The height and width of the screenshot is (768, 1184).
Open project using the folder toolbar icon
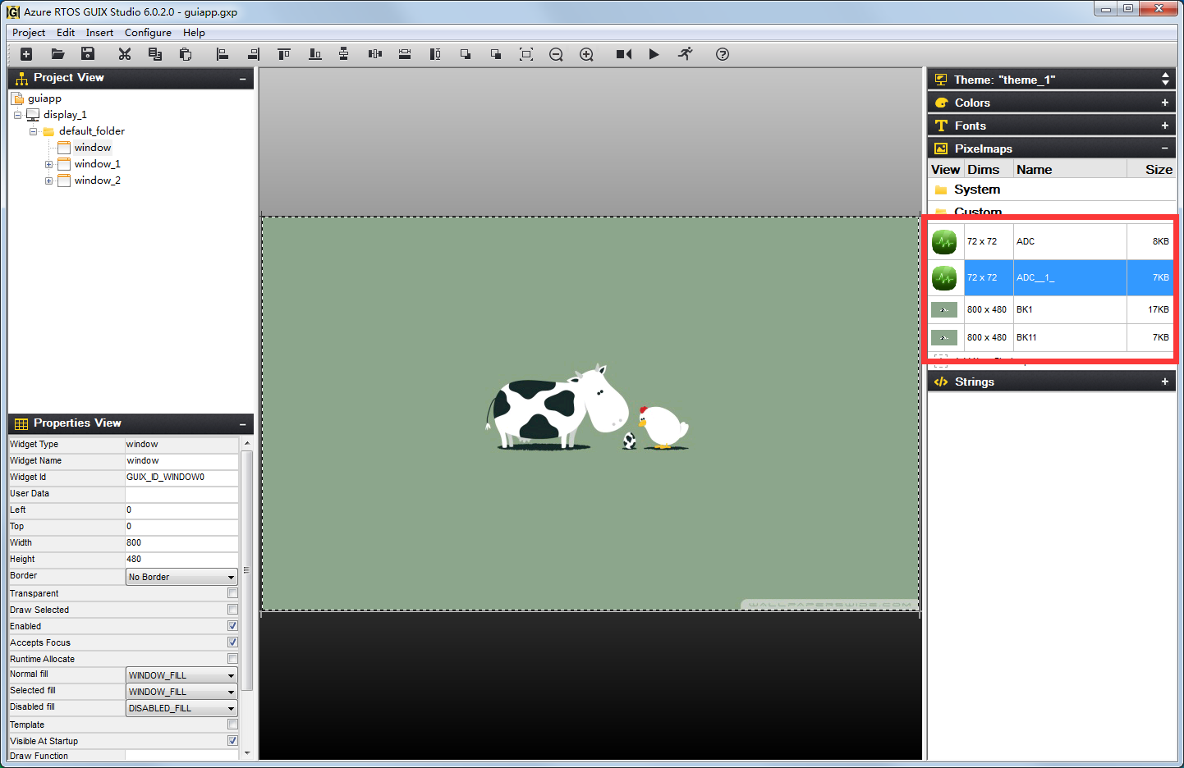[57, 54]
